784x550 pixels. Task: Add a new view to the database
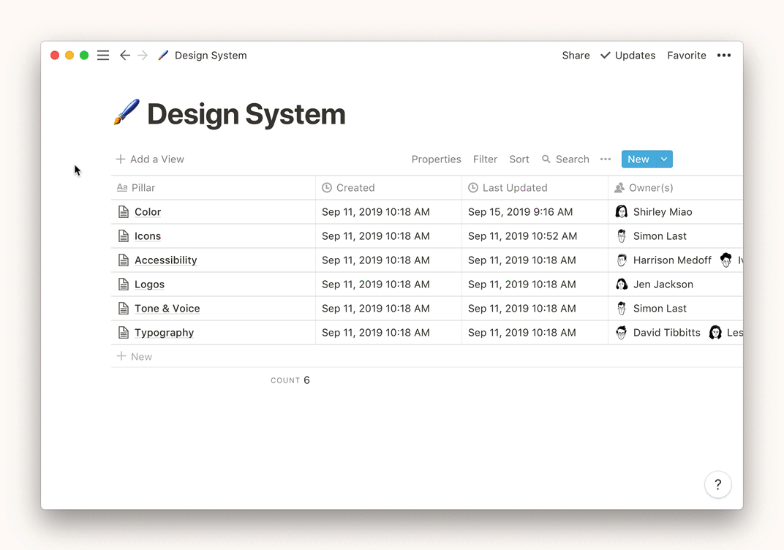coord(150,159)
